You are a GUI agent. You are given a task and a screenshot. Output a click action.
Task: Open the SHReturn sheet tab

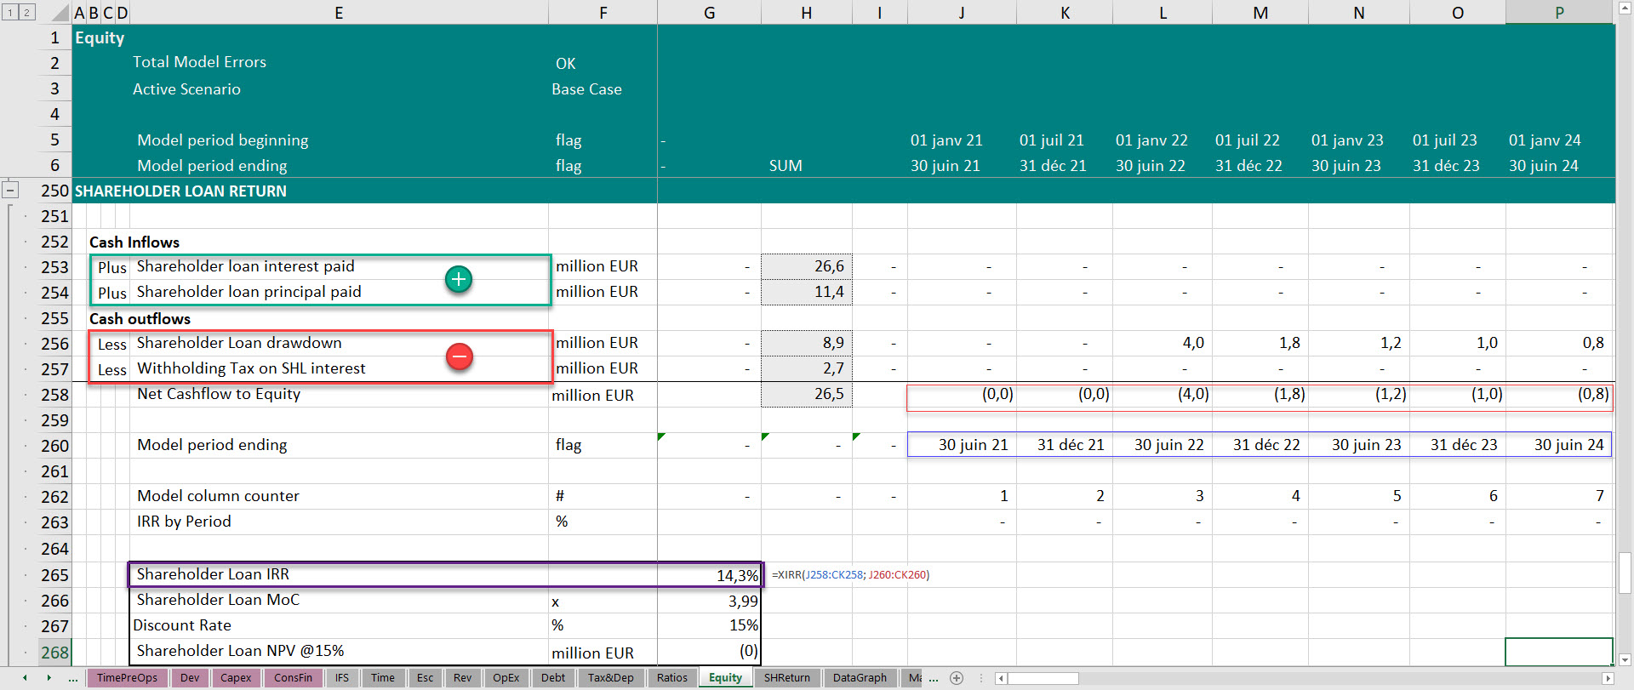(x=787, y=678)
